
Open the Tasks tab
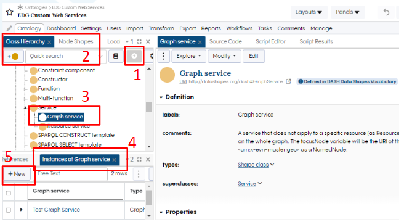coord(265,28)
